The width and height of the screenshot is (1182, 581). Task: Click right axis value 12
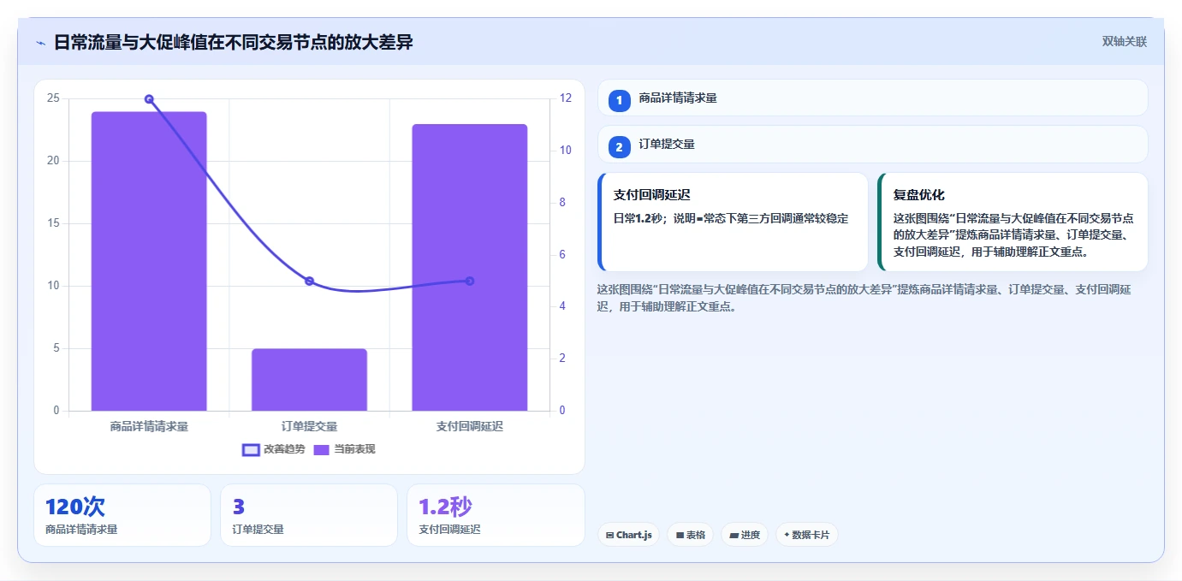pos(566,98)
